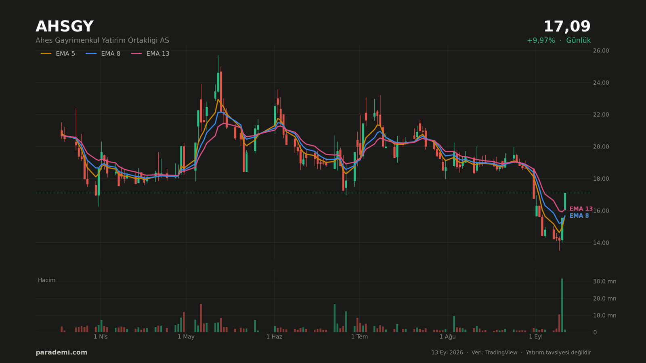Click the 1 Eyl date label

pyautogui.click(x=536, y=337)
